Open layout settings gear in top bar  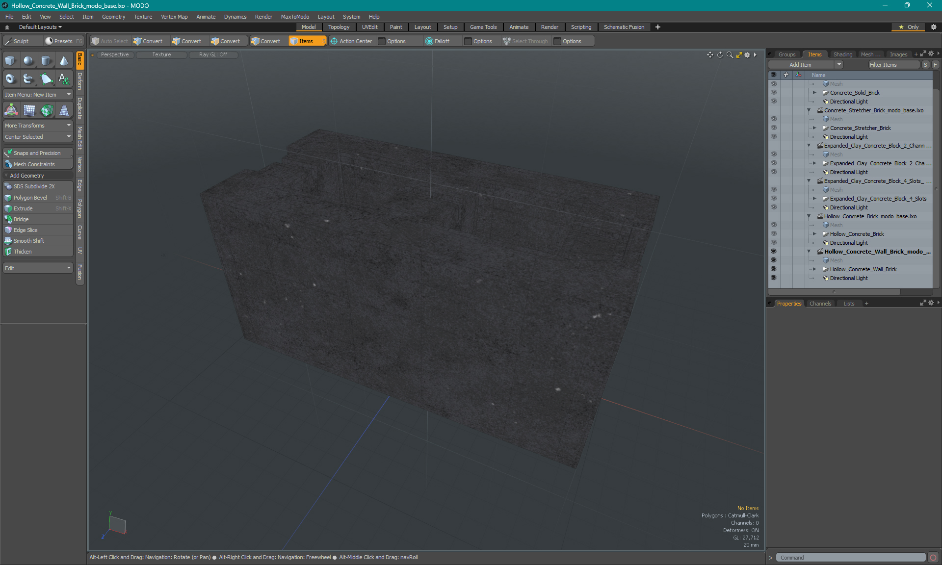(x=934, y=27)
